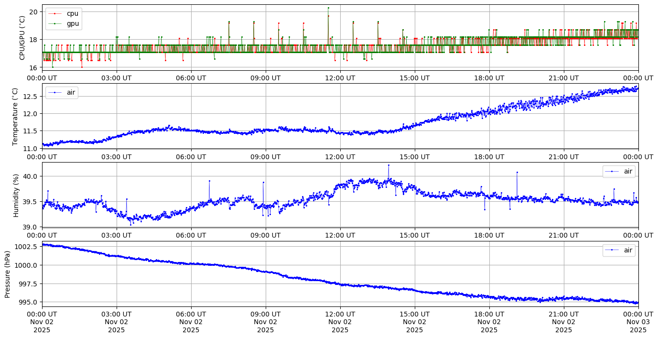Click the 'Pressure (hPa)' y-axis label
Screen dimensions: 658x338
tap(7, 273)
